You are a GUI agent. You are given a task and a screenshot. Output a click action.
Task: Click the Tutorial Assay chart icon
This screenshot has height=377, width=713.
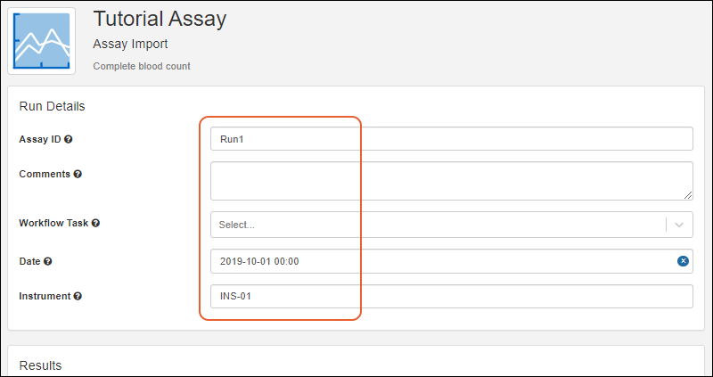point(42,41)
